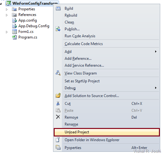Open the Debug submenu arrow
163x154 pixels.
(x=156, y=88)
